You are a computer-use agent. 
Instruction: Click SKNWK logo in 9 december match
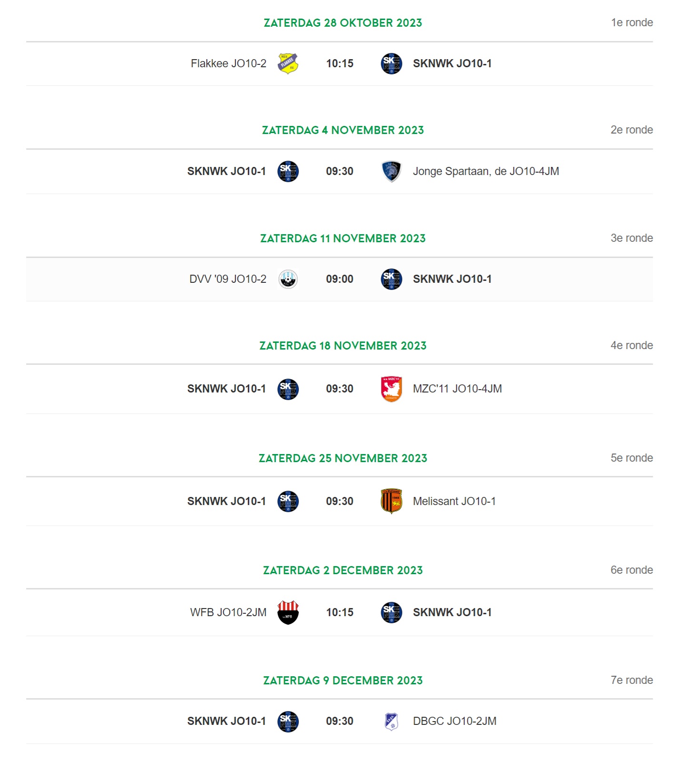[288, 722]
